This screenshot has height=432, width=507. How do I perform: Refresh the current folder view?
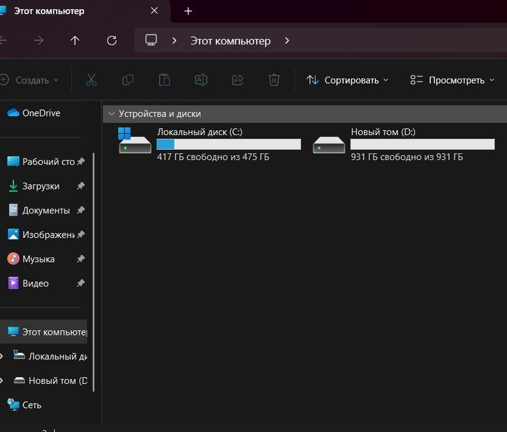pyautogui.click(x=111, y=40)
